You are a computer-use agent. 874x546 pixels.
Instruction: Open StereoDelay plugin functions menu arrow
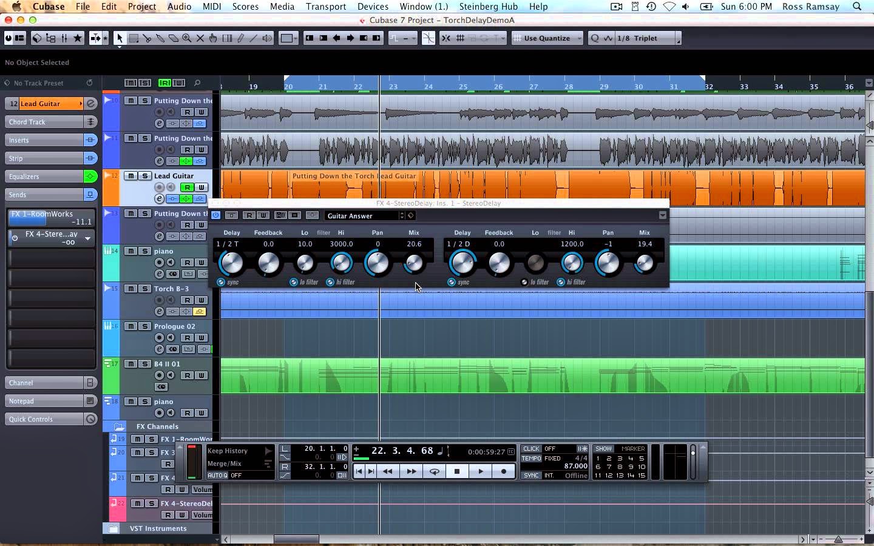pyautogui.click(x=662, y=215)
